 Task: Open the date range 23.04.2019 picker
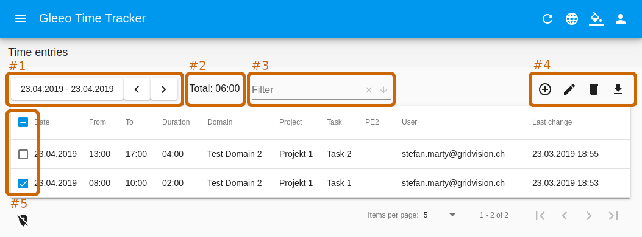tap(67, 89)
